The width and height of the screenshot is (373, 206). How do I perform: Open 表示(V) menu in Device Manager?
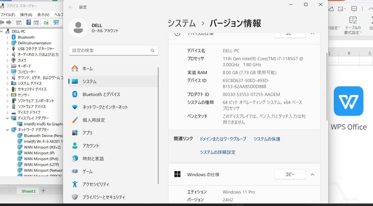[x=43, y=15]
